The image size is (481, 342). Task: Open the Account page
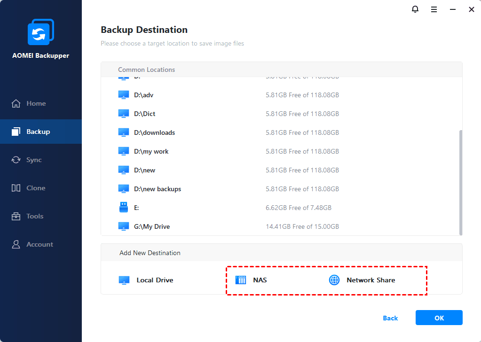point(39,244)
